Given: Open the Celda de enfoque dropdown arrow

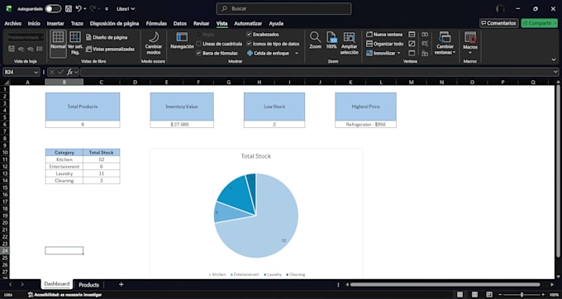Looking at the screenshot, I should coord(297,53).
